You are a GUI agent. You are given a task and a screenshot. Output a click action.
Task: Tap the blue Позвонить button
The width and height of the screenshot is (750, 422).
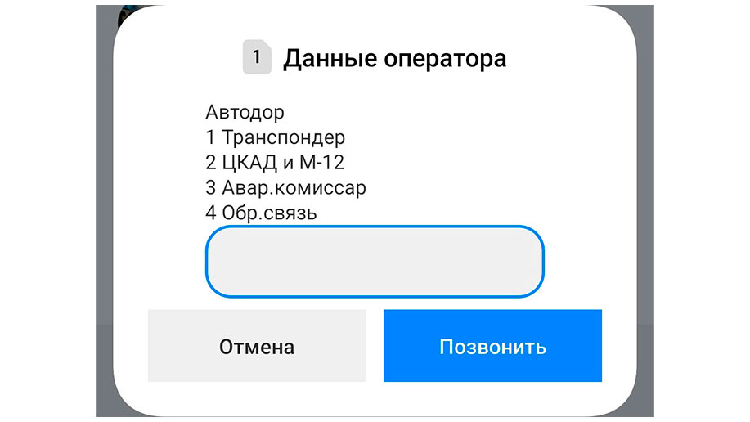(492, 345)
